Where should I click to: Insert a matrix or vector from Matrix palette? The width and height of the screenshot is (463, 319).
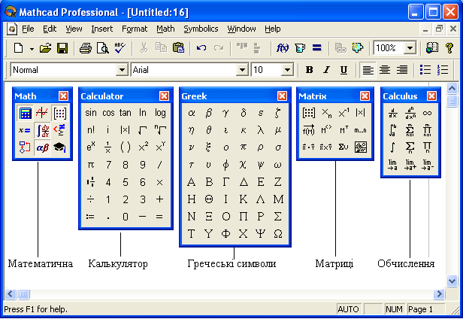[309, 113]
